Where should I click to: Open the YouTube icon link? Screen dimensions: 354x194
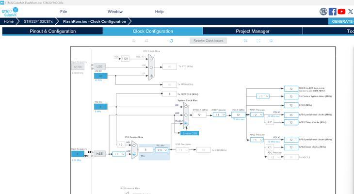pos(341,12)
